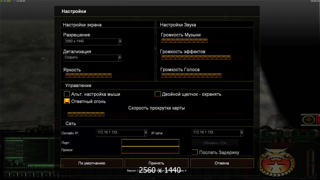This screenshot has width=320, height=180.
Task: Click the Громкость эффектов slider
Action: tap(196, 57)
